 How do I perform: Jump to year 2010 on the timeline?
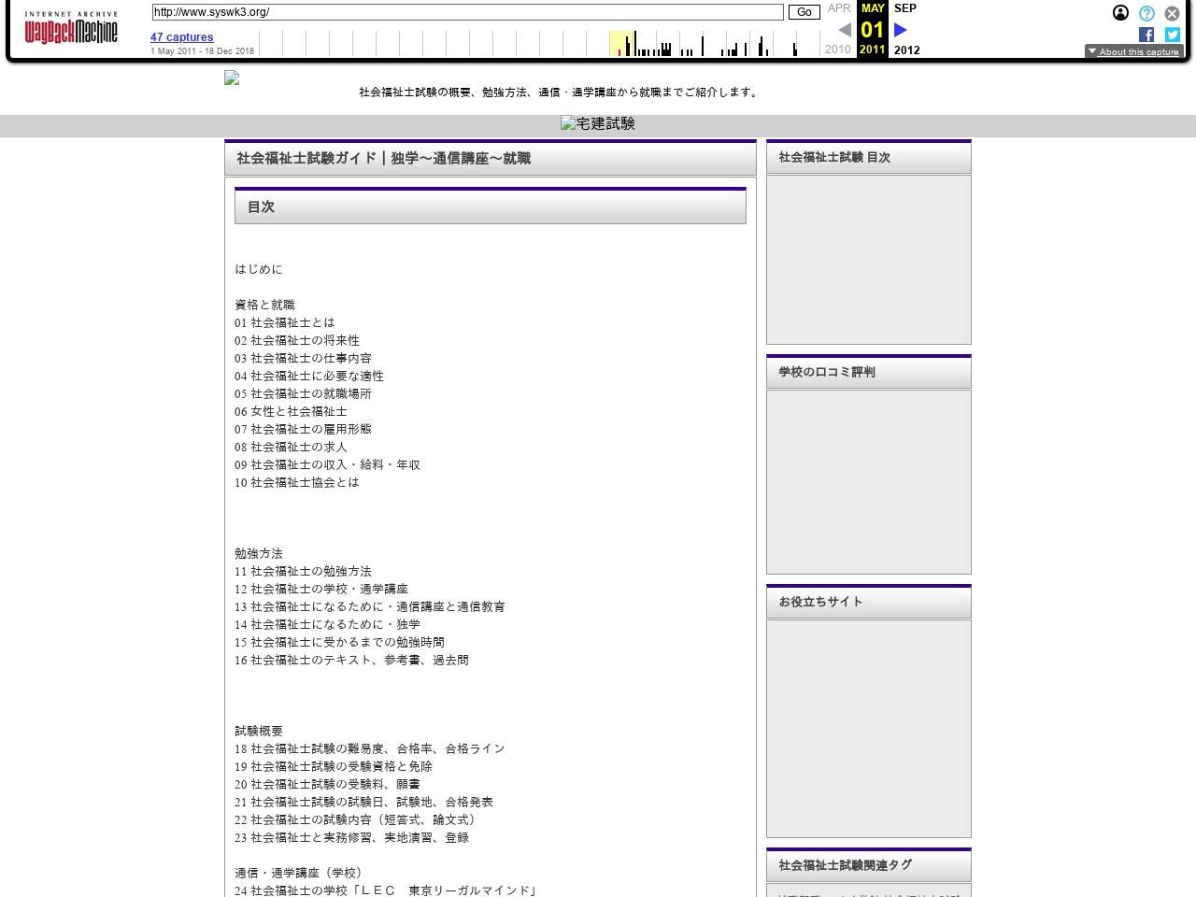(837, 49)
